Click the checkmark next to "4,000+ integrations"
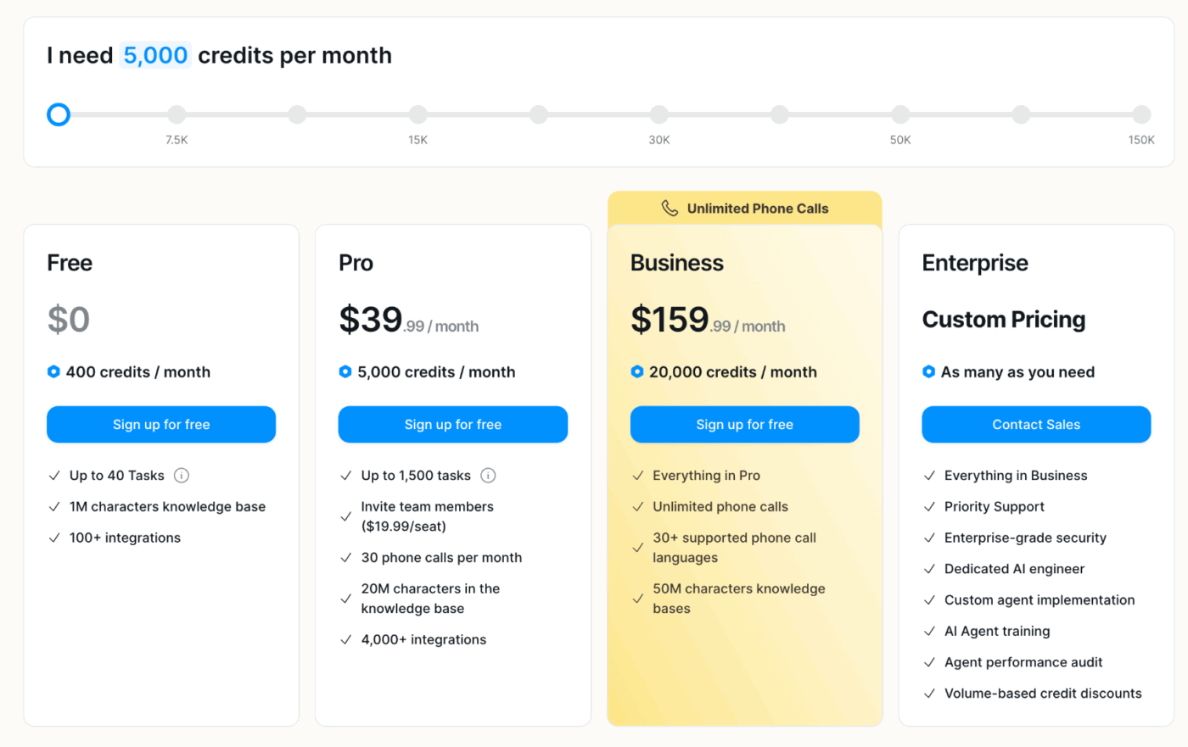The height and width of the screenshot is (747, 1188). (x=345, y=639)
